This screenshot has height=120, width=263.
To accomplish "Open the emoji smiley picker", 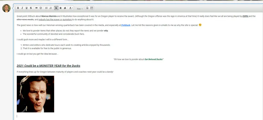I will [41, 8].
